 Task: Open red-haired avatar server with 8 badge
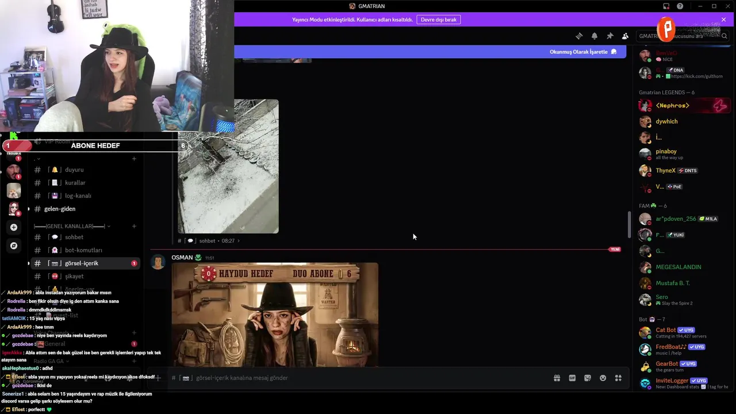(14, 209)
